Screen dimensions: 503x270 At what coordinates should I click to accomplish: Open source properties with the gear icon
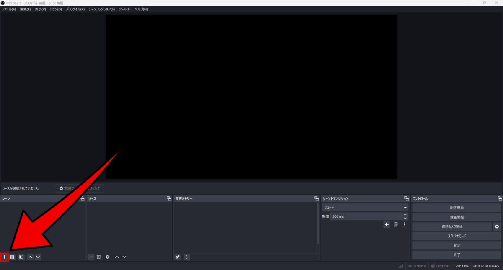coord(107,257)
